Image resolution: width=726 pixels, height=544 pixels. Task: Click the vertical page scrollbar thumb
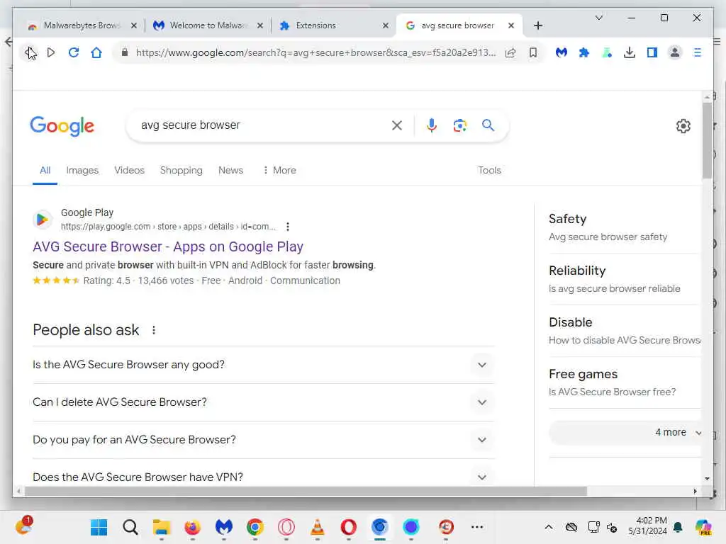click(x=707, y=140)
